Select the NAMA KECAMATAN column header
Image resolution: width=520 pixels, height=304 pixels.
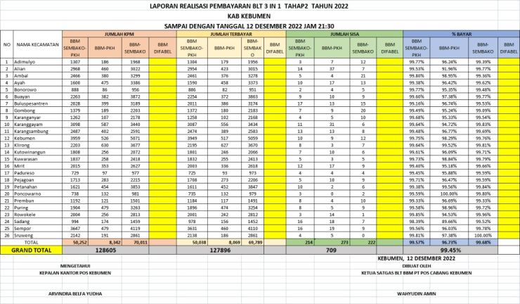pos(37,44)
